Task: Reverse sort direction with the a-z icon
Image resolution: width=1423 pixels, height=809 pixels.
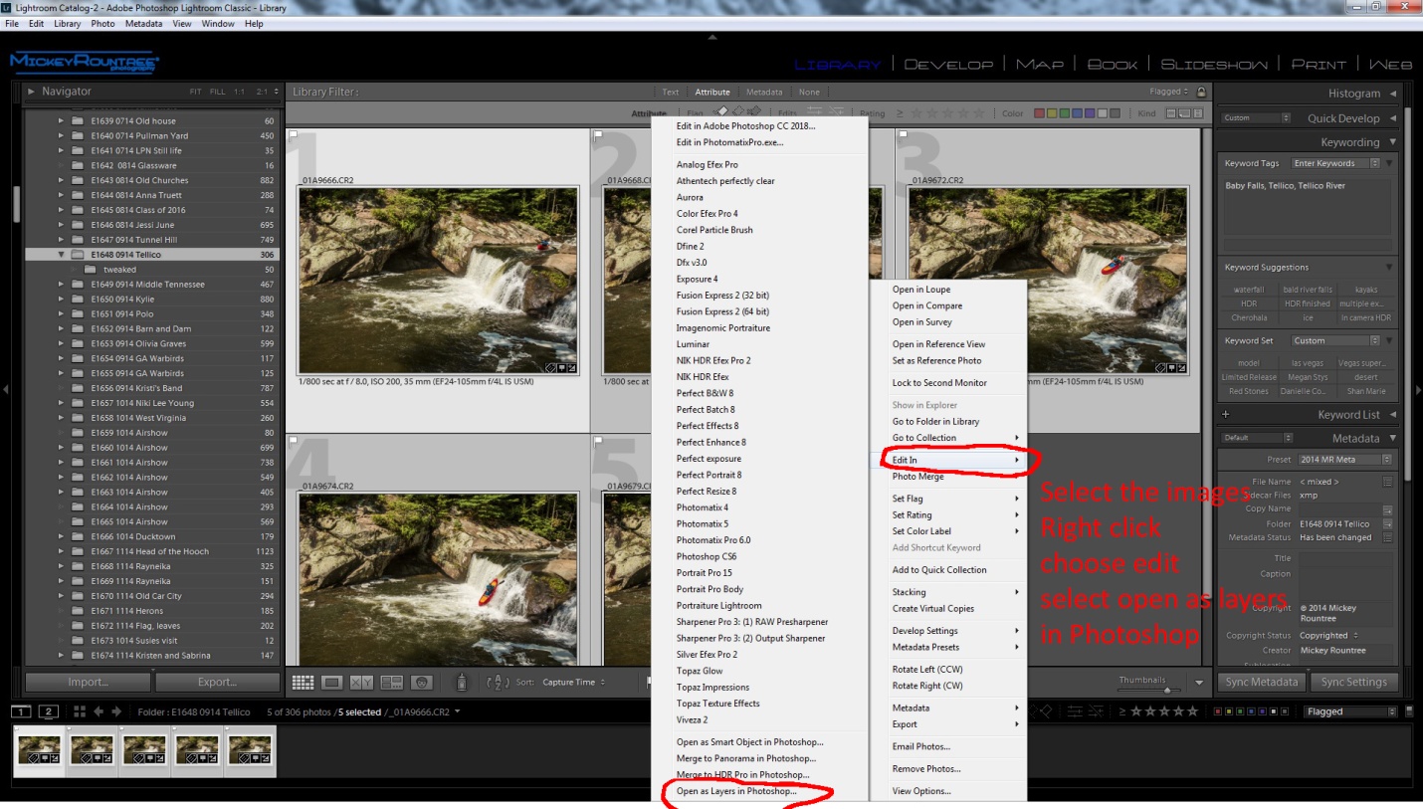Action: pos(499,683)
